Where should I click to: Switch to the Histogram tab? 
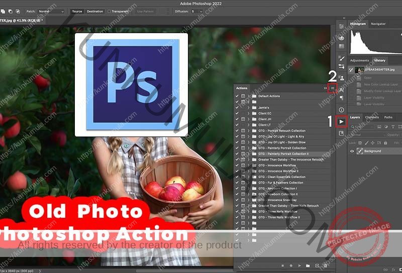(x=358, y=24)
